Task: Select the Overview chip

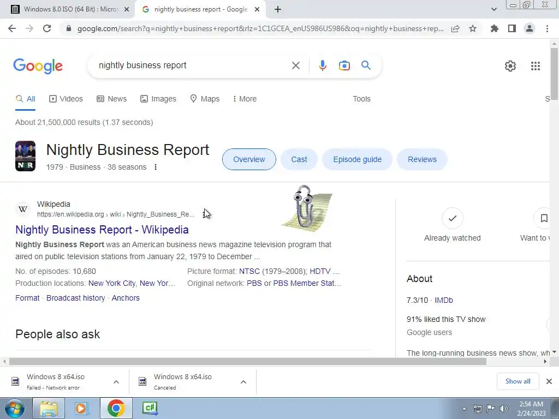Action: pos(249,159)
